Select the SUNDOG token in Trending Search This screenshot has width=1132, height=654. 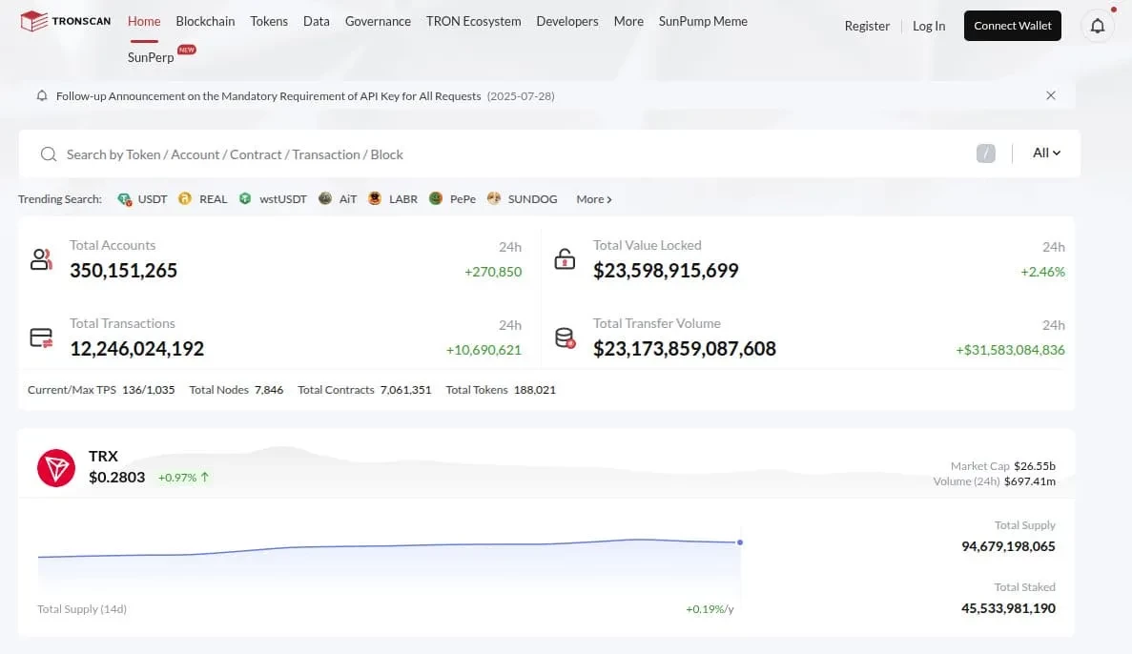pos(522,198)
